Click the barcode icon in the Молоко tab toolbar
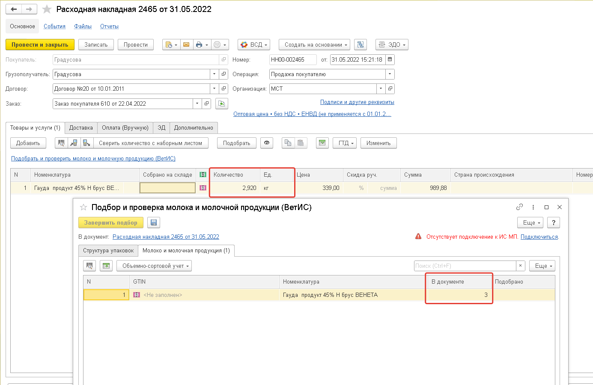 pyautogui.click(x=89, y=266)
